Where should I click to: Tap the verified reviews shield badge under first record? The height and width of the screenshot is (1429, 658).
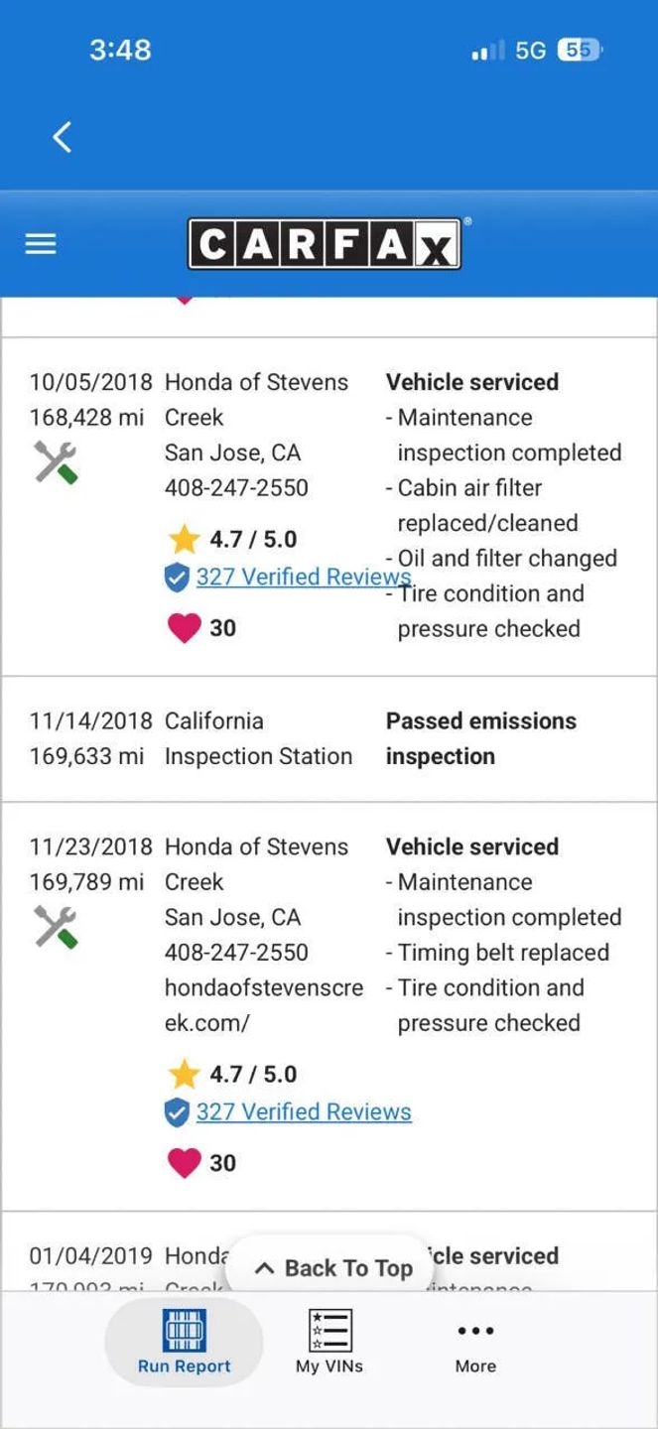coord(175,577)
